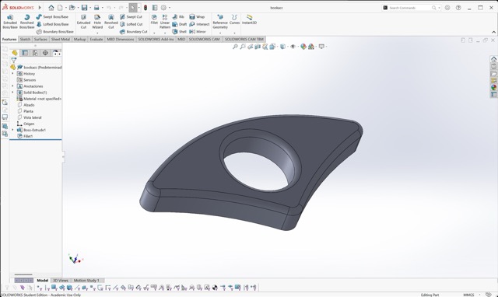
Task: Open Appearances tab in right task pane
Action: pyautogui.click(x=493, y=87)
